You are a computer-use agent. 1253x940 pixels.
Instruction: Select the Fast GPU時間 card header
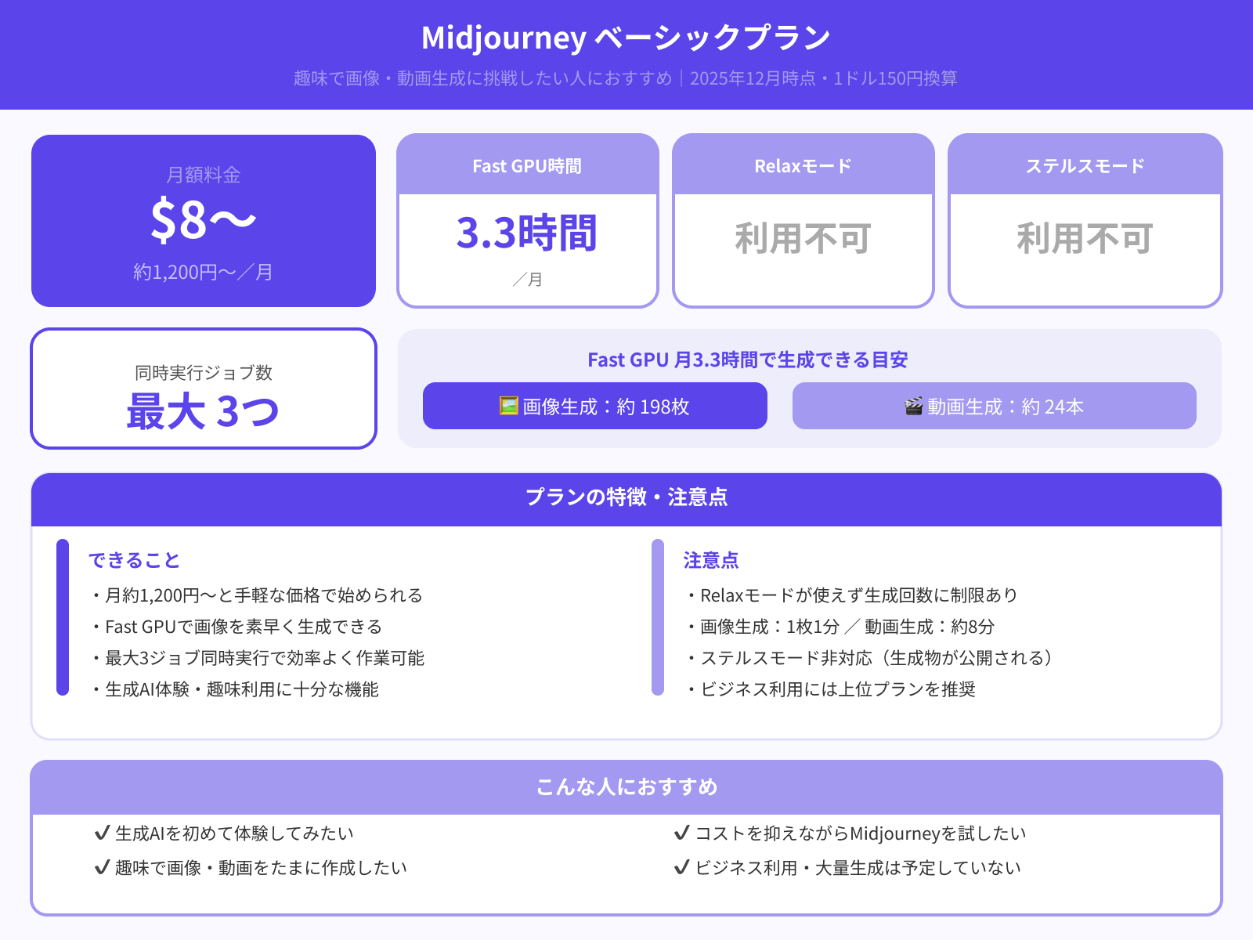(x=528, y=165)
